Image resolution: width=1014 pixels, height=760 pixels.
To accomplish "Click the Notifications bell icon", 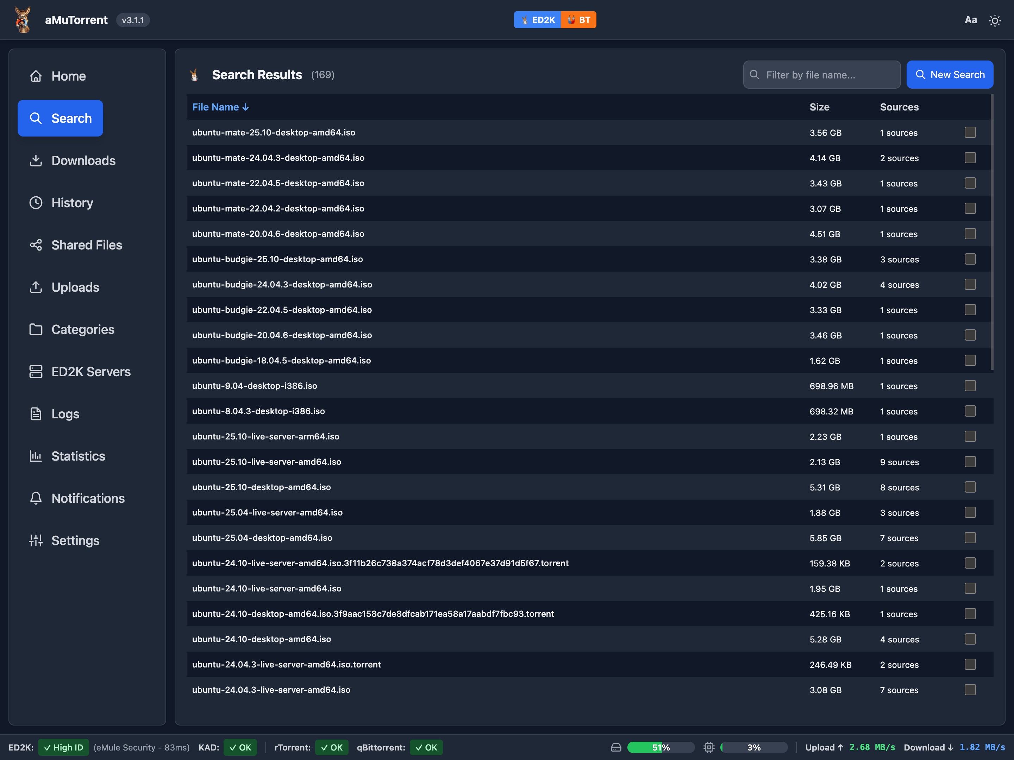I will (x=36, y=499).
